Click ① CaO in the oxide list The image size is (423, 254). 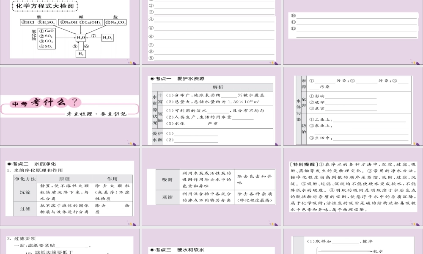(47, 31)
